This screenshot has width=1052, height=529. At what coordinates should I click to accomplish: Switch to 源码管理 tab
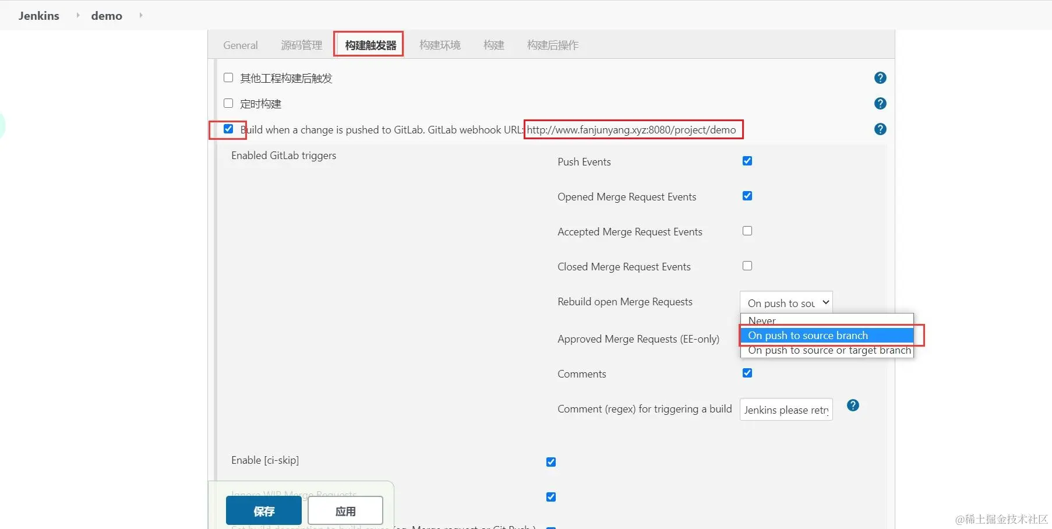[x=302, y=45]
